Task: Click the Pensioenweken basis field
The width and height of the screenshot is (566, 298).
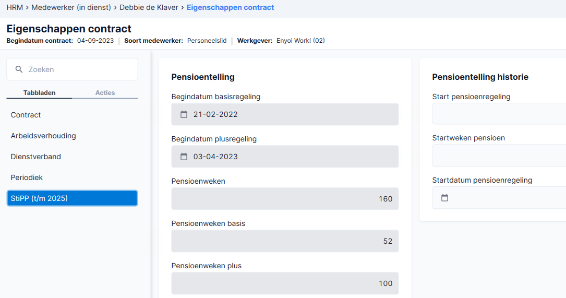Action: pos(285,241)
